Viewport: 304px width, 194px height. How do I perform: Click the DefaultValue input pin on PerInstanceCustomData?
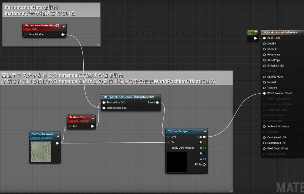click(x=26, y=34)
